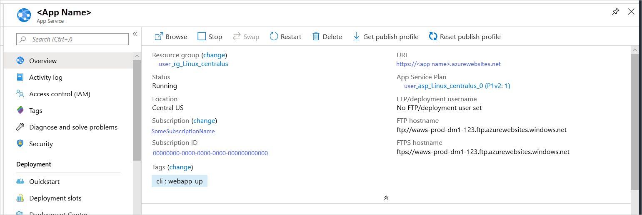Stop the app with the Stop button
Image resolution: width=642 pixels, height=215 pixels.
tap(202, 37)
